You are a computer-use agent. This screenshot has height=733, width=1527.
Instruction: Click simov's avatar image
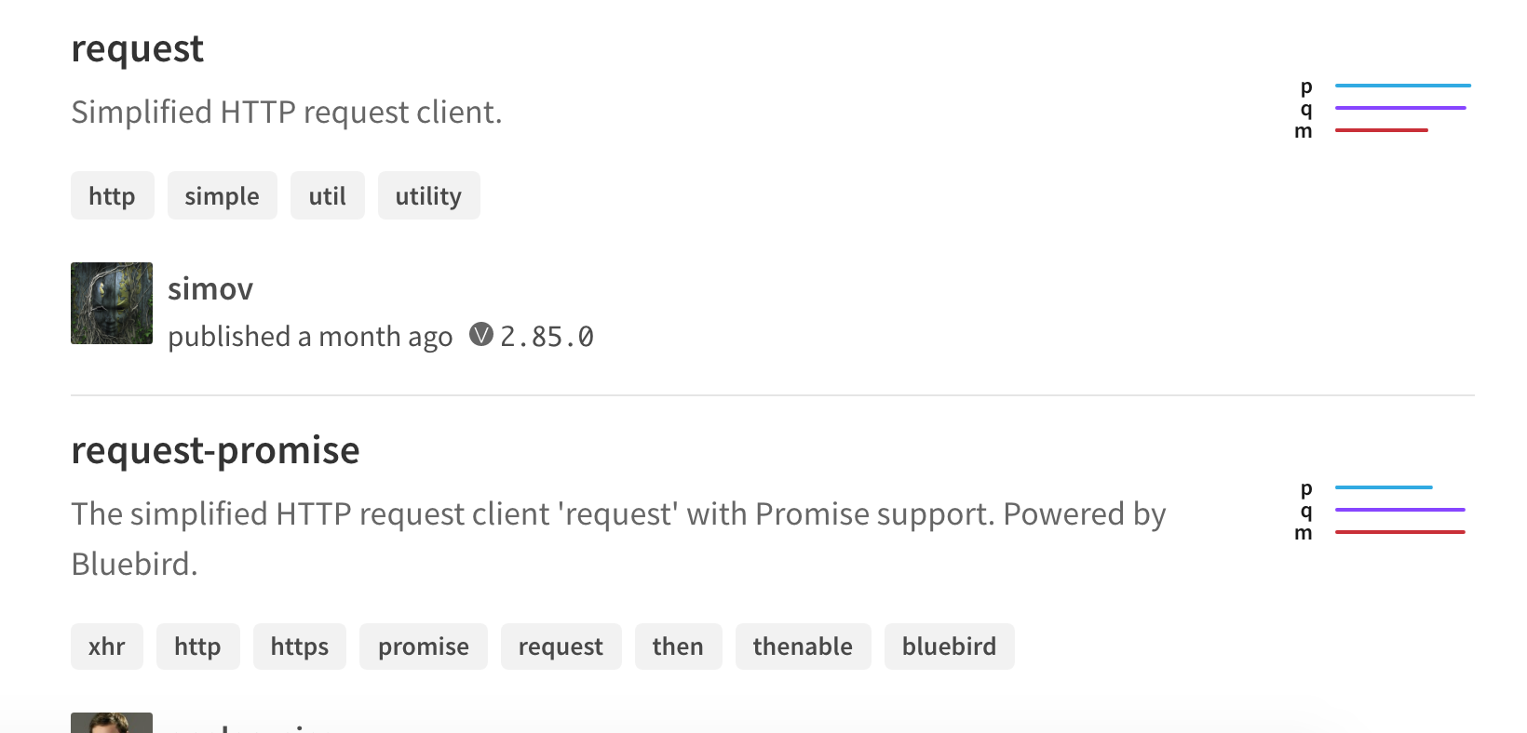(x=112, y=303)
